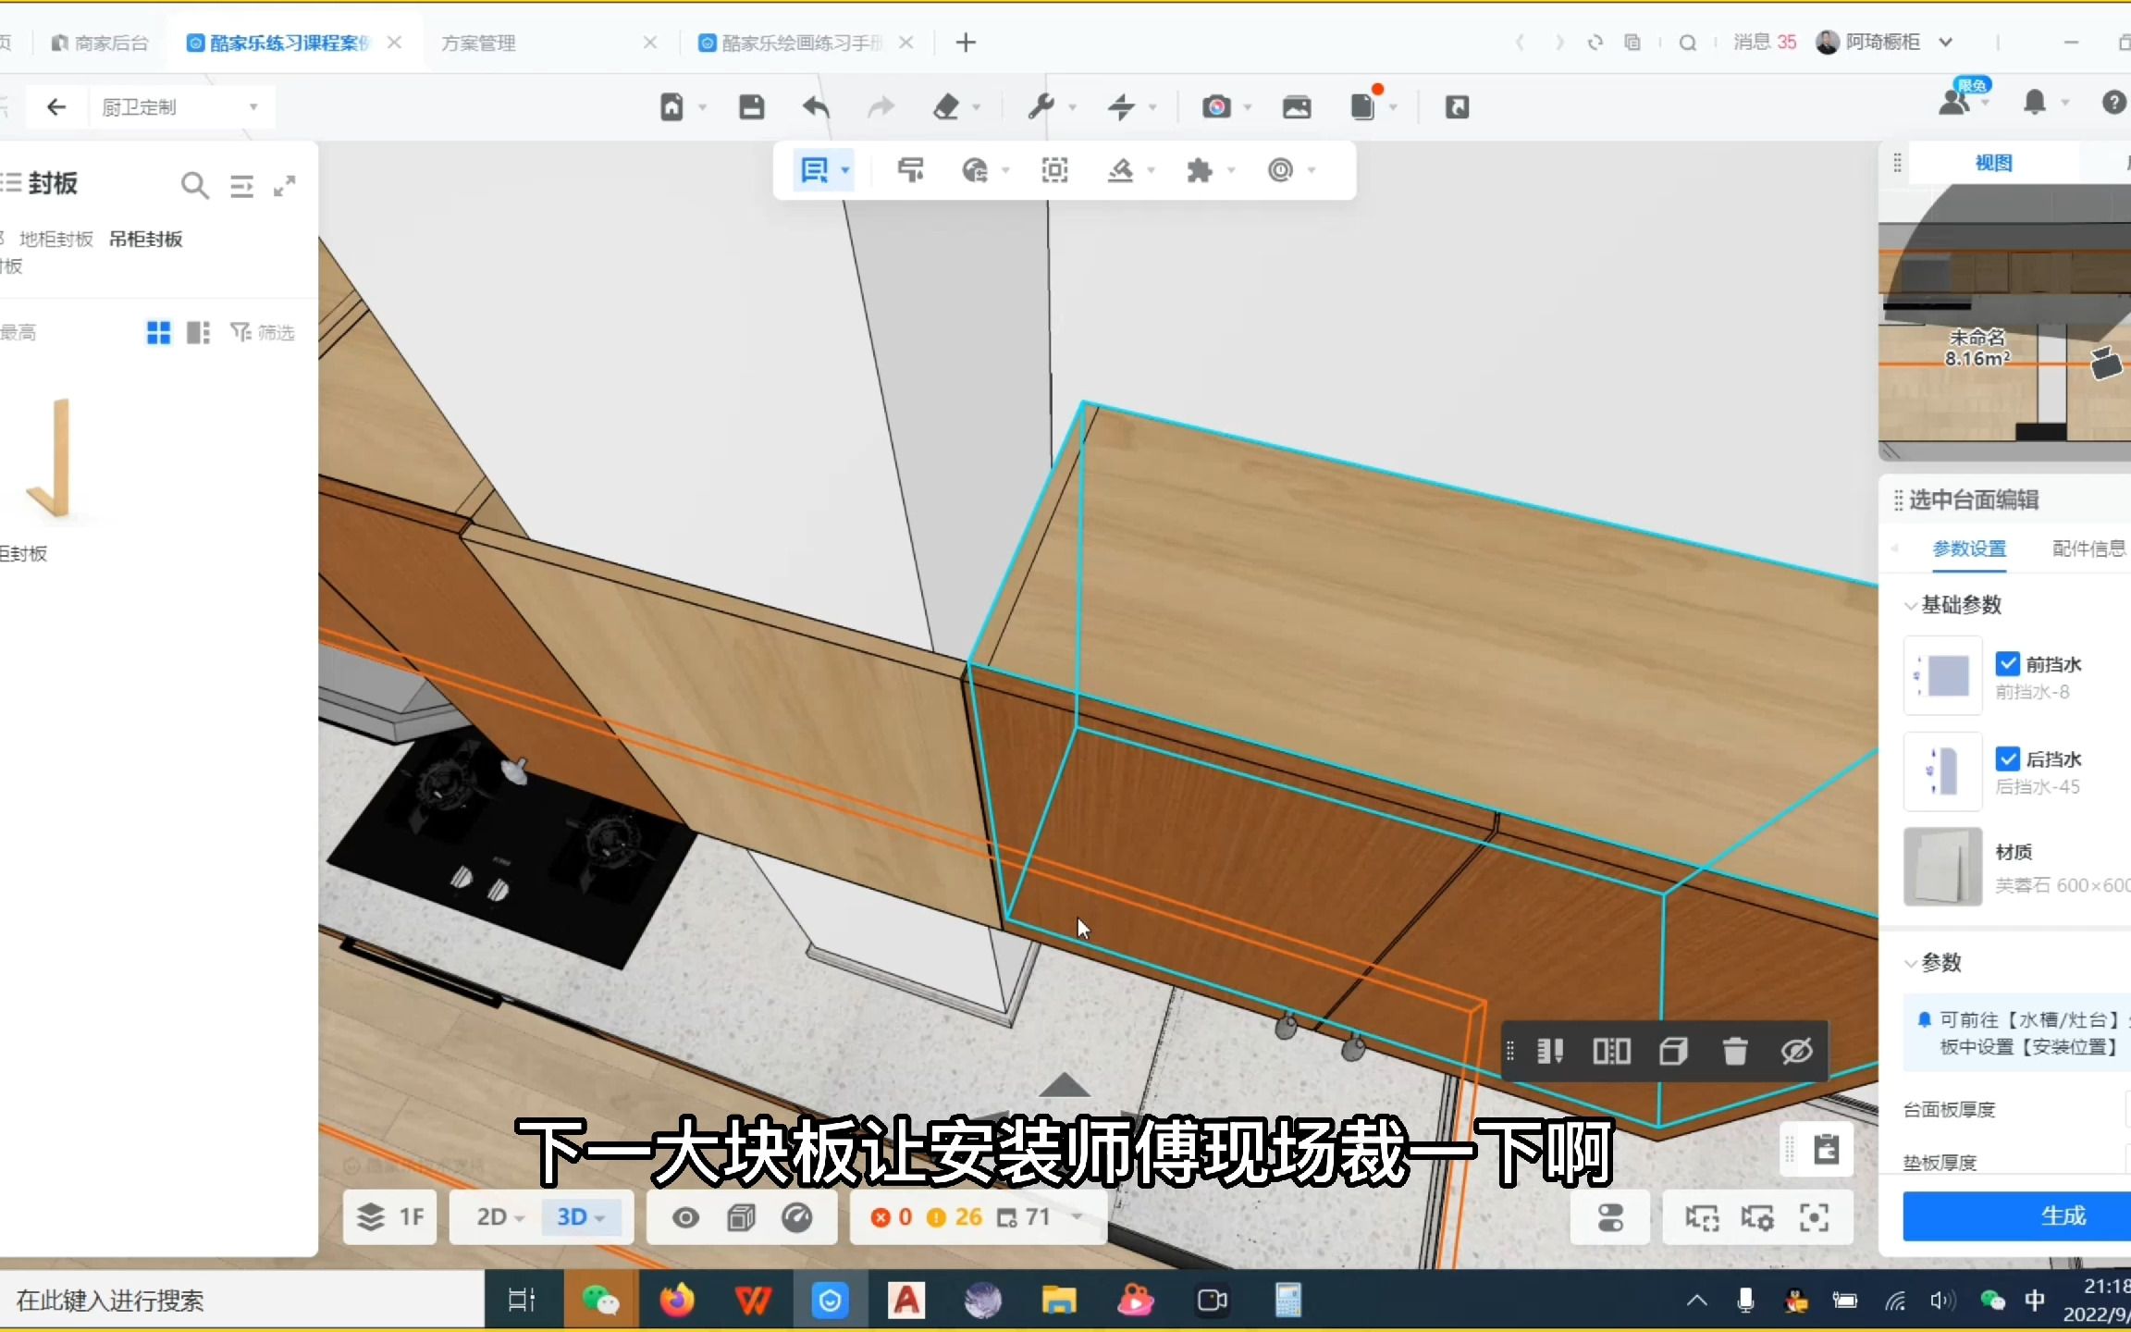Click the camera render icon
Screen dimensions: 2131x1332
click(1216, 107)
